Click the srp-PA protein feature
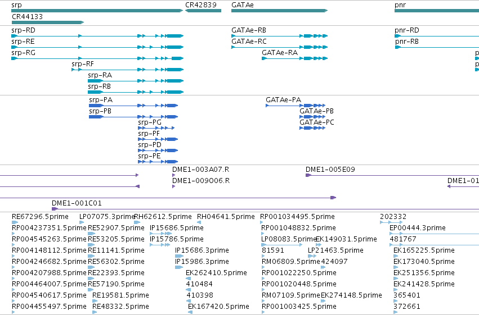Image resolution: width=479 pixels, height=315 pixels. [x=133, y=106]
